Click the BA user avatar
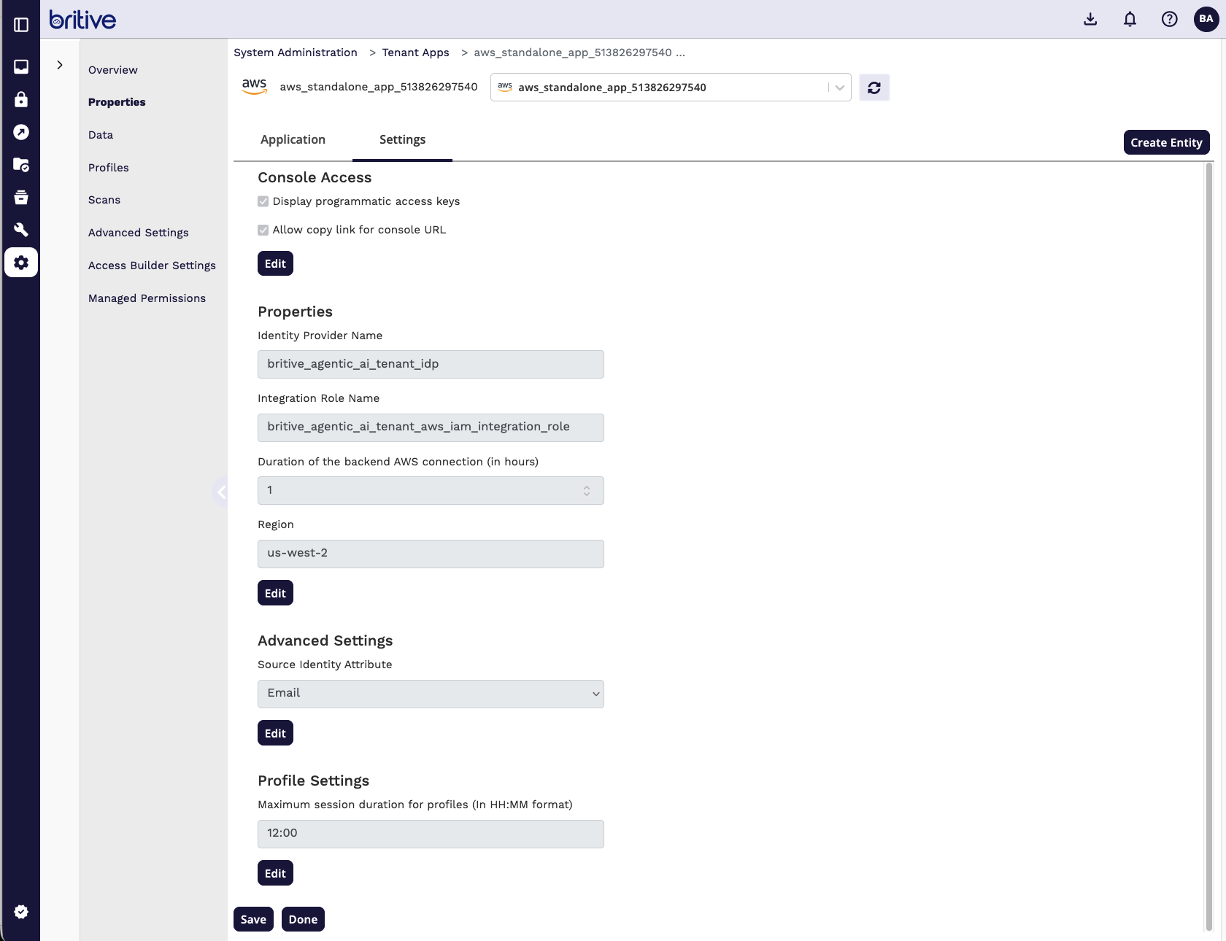Screen dimensions: 1226x941 pyautogui.click(x=1206, y=20)
